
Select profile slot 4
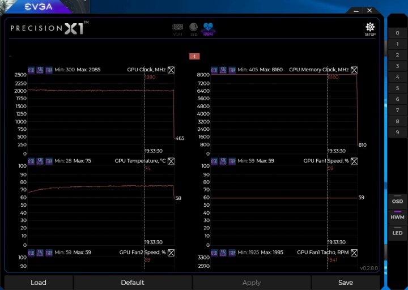397,77
